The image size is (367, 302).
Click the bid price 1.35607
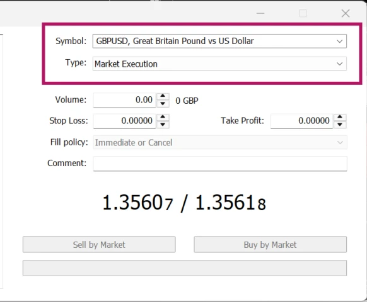point(137,203)
